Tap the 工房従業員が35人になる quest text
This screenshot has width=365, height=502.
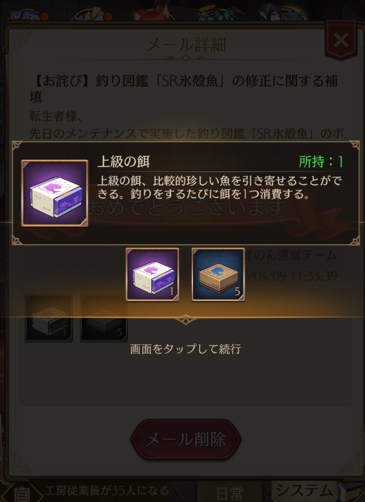click(107, 490)
